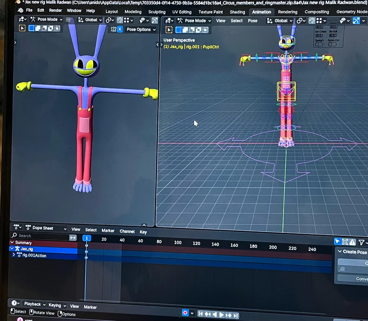Toggle Only Show Selected arrow filter
368x321 pixels.
coord(337,241)
